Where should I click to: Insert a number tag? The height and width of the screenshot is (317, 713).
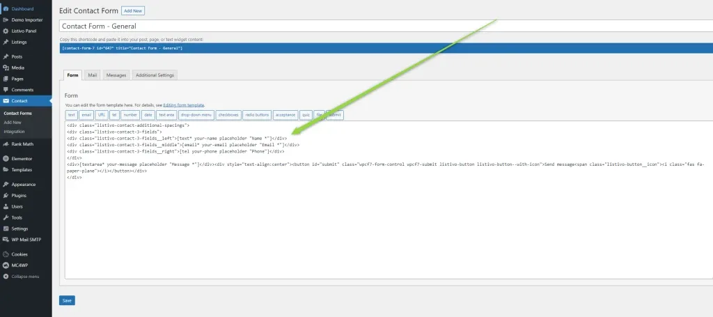130,115
